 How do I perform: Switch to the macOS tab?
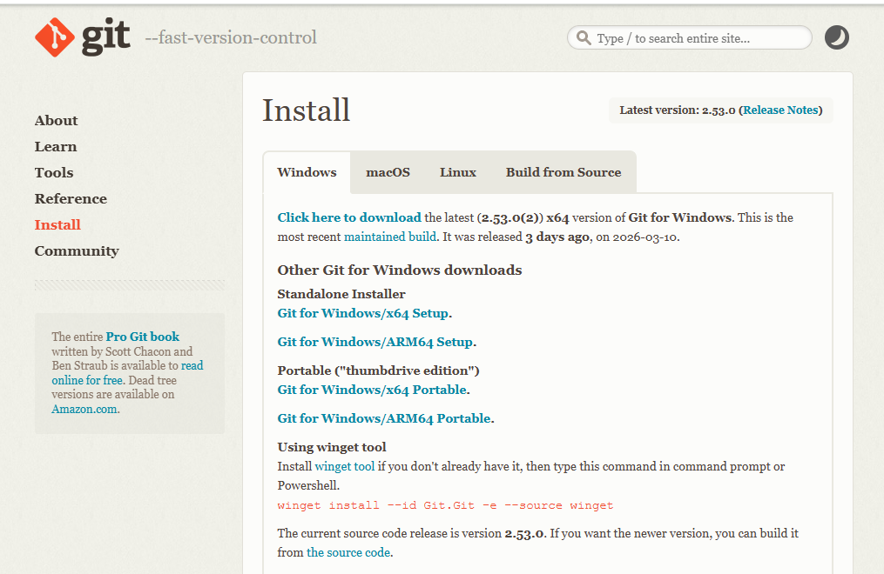point(388,172)
